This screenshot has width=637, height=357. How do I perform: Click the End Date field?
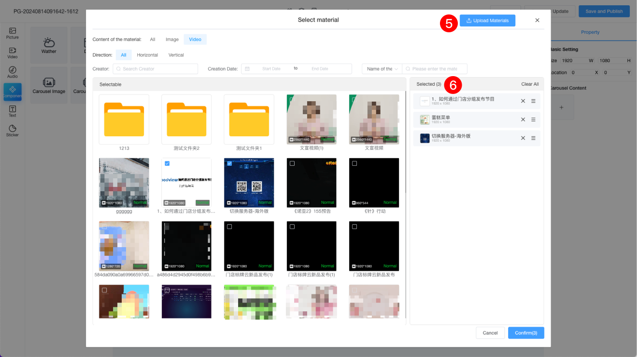(x=320, y=69)
